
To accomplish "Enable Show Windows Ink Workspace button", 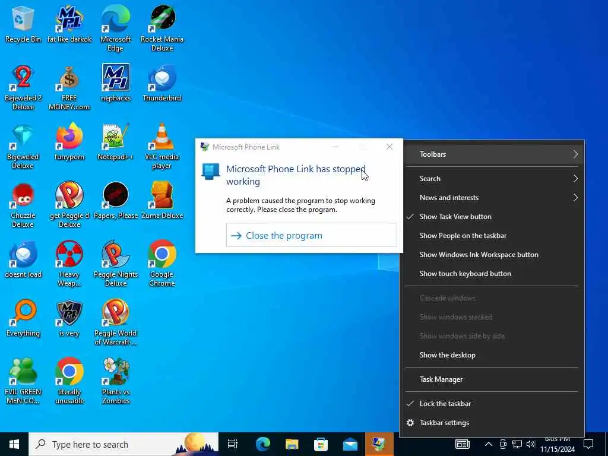I will point(492,255).
